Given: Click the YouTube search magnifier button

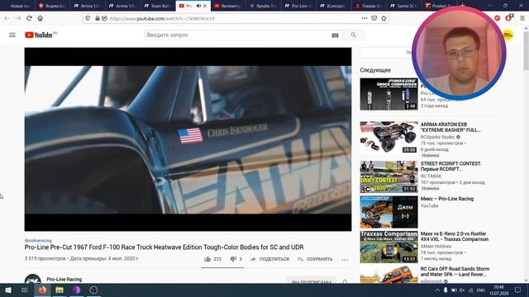Looking at the screenshot, I should pyautogui.click(x=353, y=35).
